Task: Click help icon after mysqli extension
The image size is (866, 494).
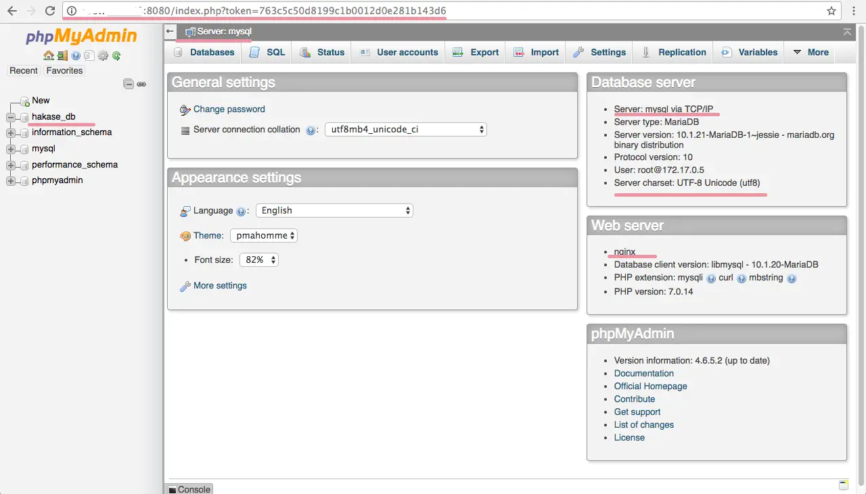Action: (711, 278)
